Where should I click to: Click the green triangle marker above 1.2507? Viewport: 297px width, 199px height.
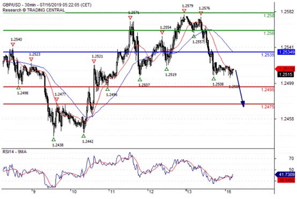pyautogui.click(x=140, y=79)
